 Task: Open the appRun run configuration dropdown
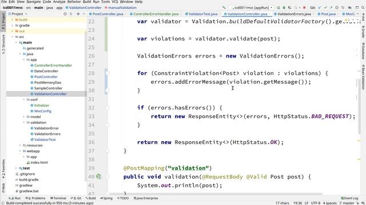tap(252, 7)
